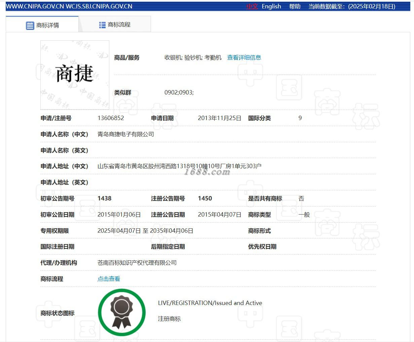Open the 商标详情 tab
414x342 pixels.
(42, 25)
